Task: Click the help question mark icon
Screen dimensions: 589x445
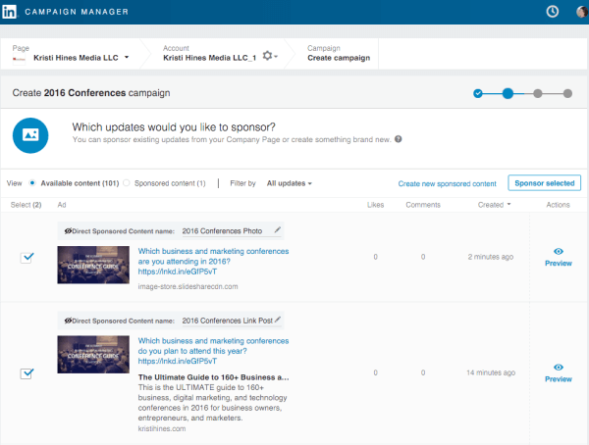Action: (399, 139)
